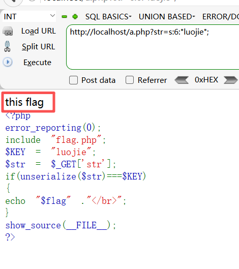This screenshot has width=239, height=269.
Task: Enable the Post data checkbox
Action: tap(73, 80)
